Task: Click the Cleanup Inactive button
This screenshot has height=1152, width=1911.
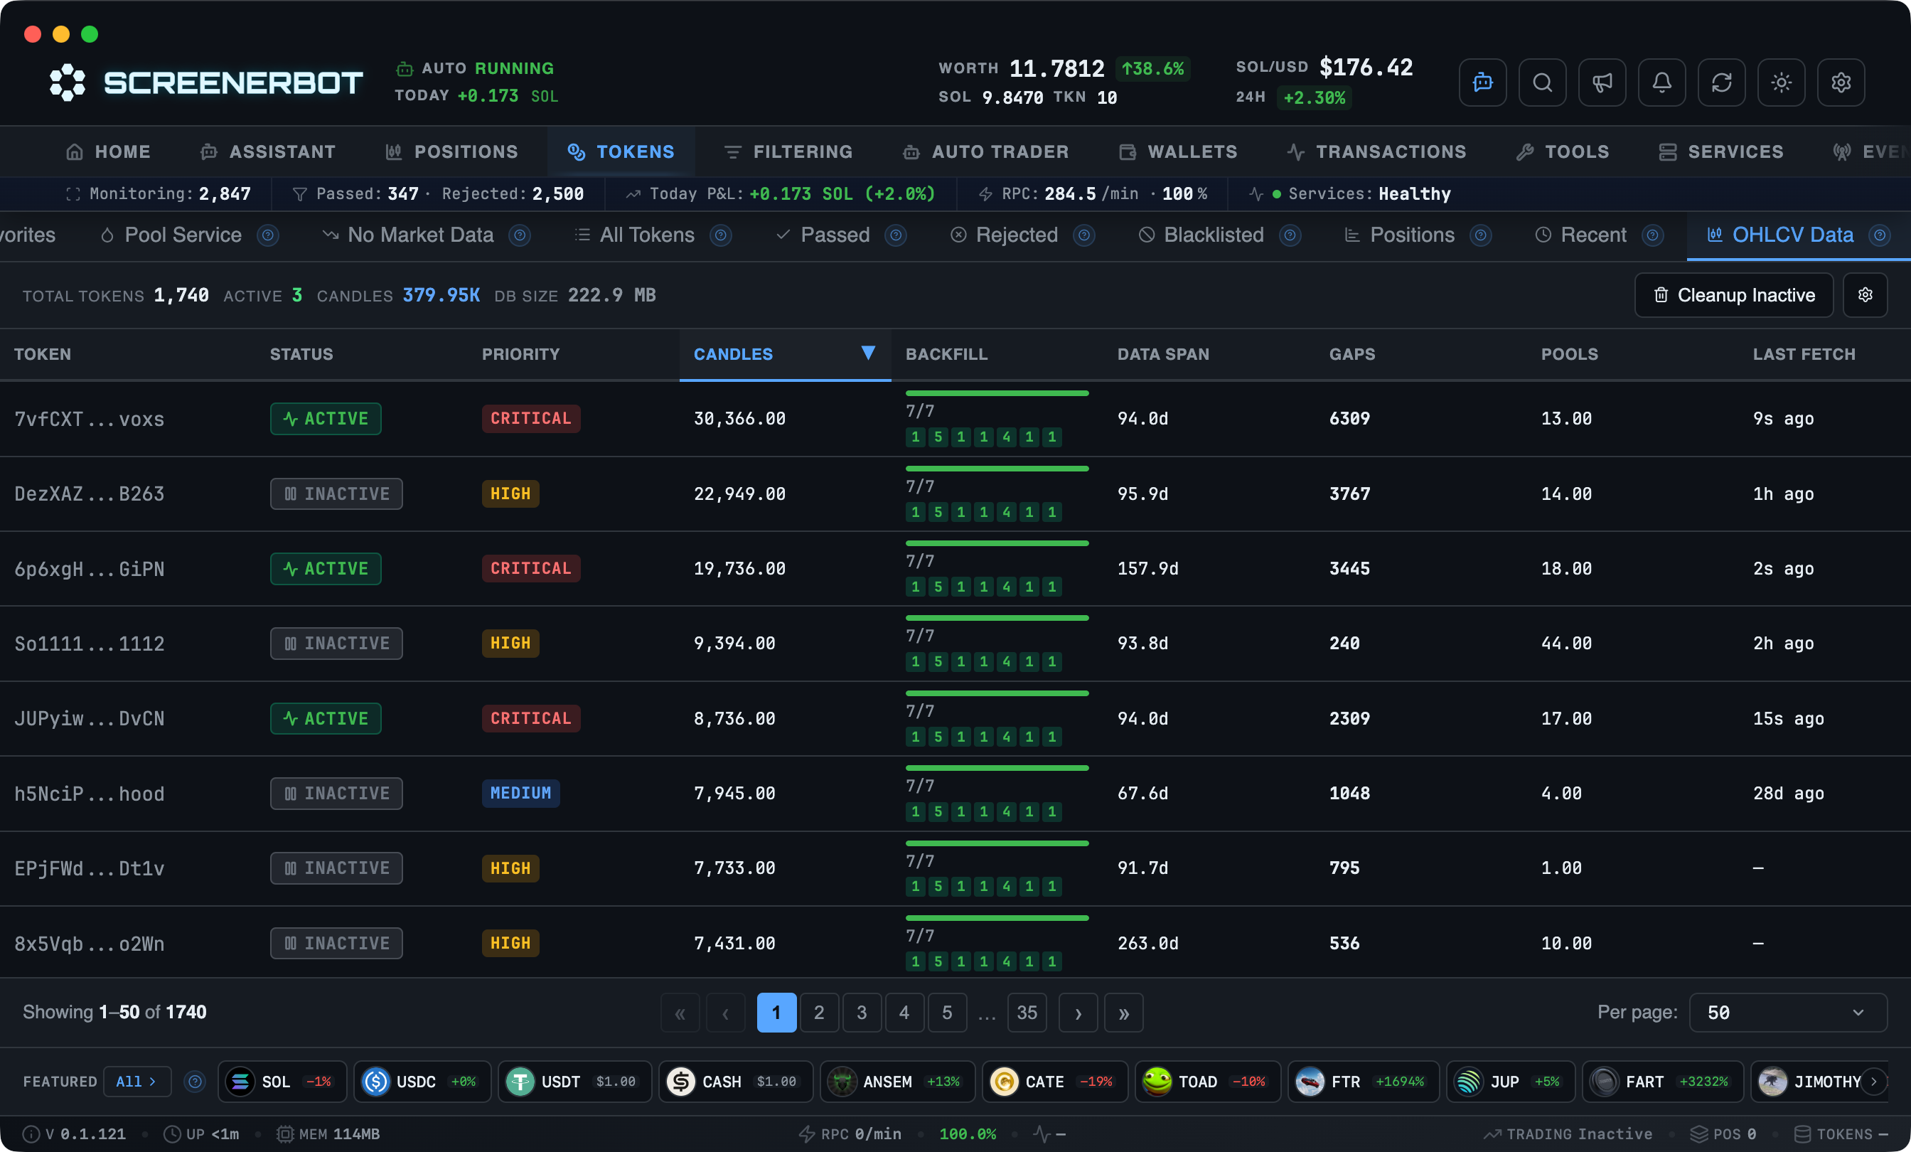Action: 1734,295
